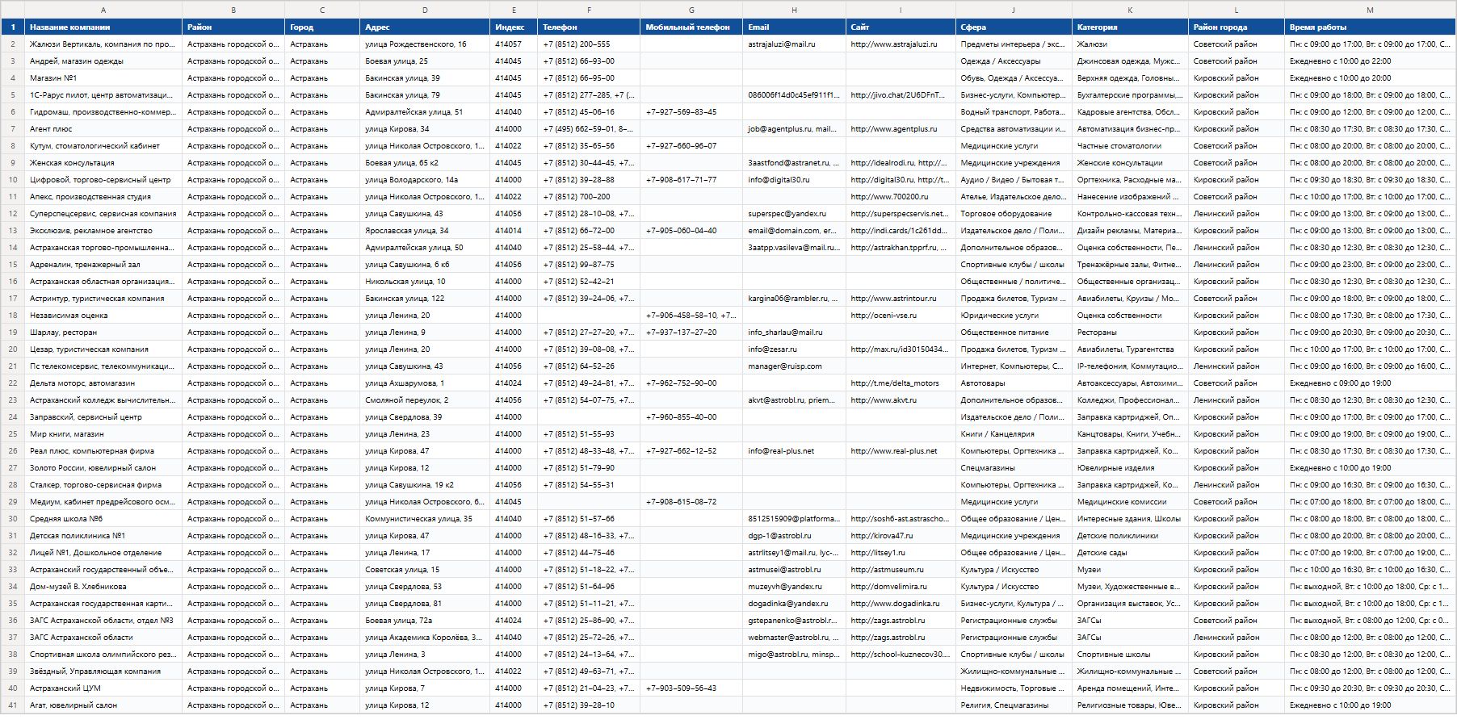Select the row 20 number header
This screenshot has height=728, width=1457.
(12, 349)
